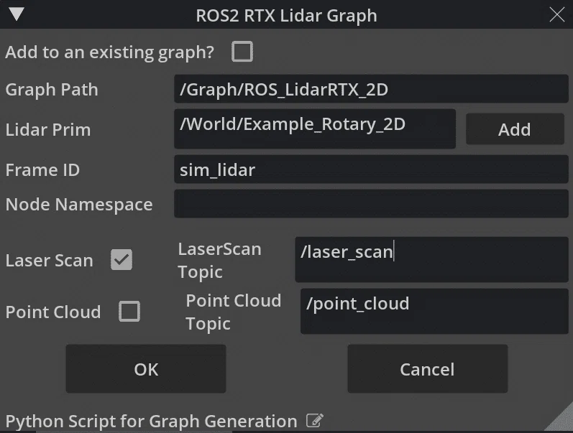Click the LaserScan Topic input field
The width and height of the screenshot is (573, 433).
point(431,259)
